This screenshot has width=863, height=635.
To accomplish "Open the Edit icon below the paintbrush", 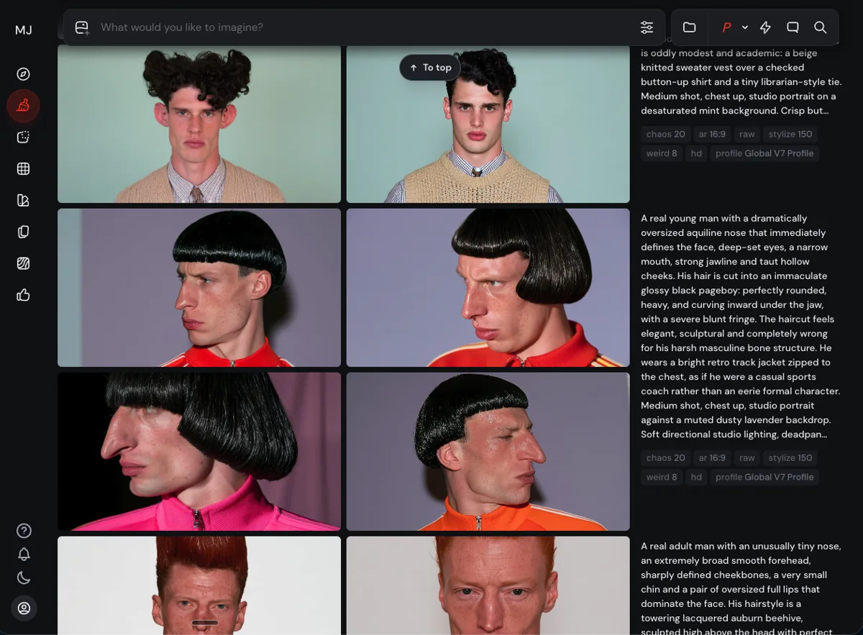I will point(23,137).
